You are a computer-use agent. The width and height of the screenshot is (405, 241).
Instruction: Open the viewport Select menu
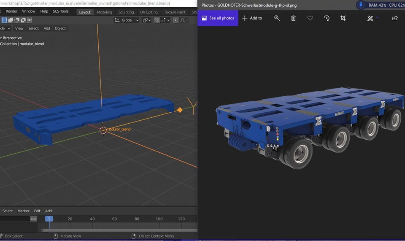pyautogui.click(x=34, y=28)
